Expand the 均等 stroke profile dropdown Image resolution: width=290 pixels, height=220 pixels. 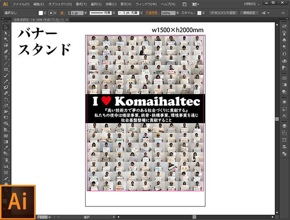pyautogui.click(x=114, y=13)
